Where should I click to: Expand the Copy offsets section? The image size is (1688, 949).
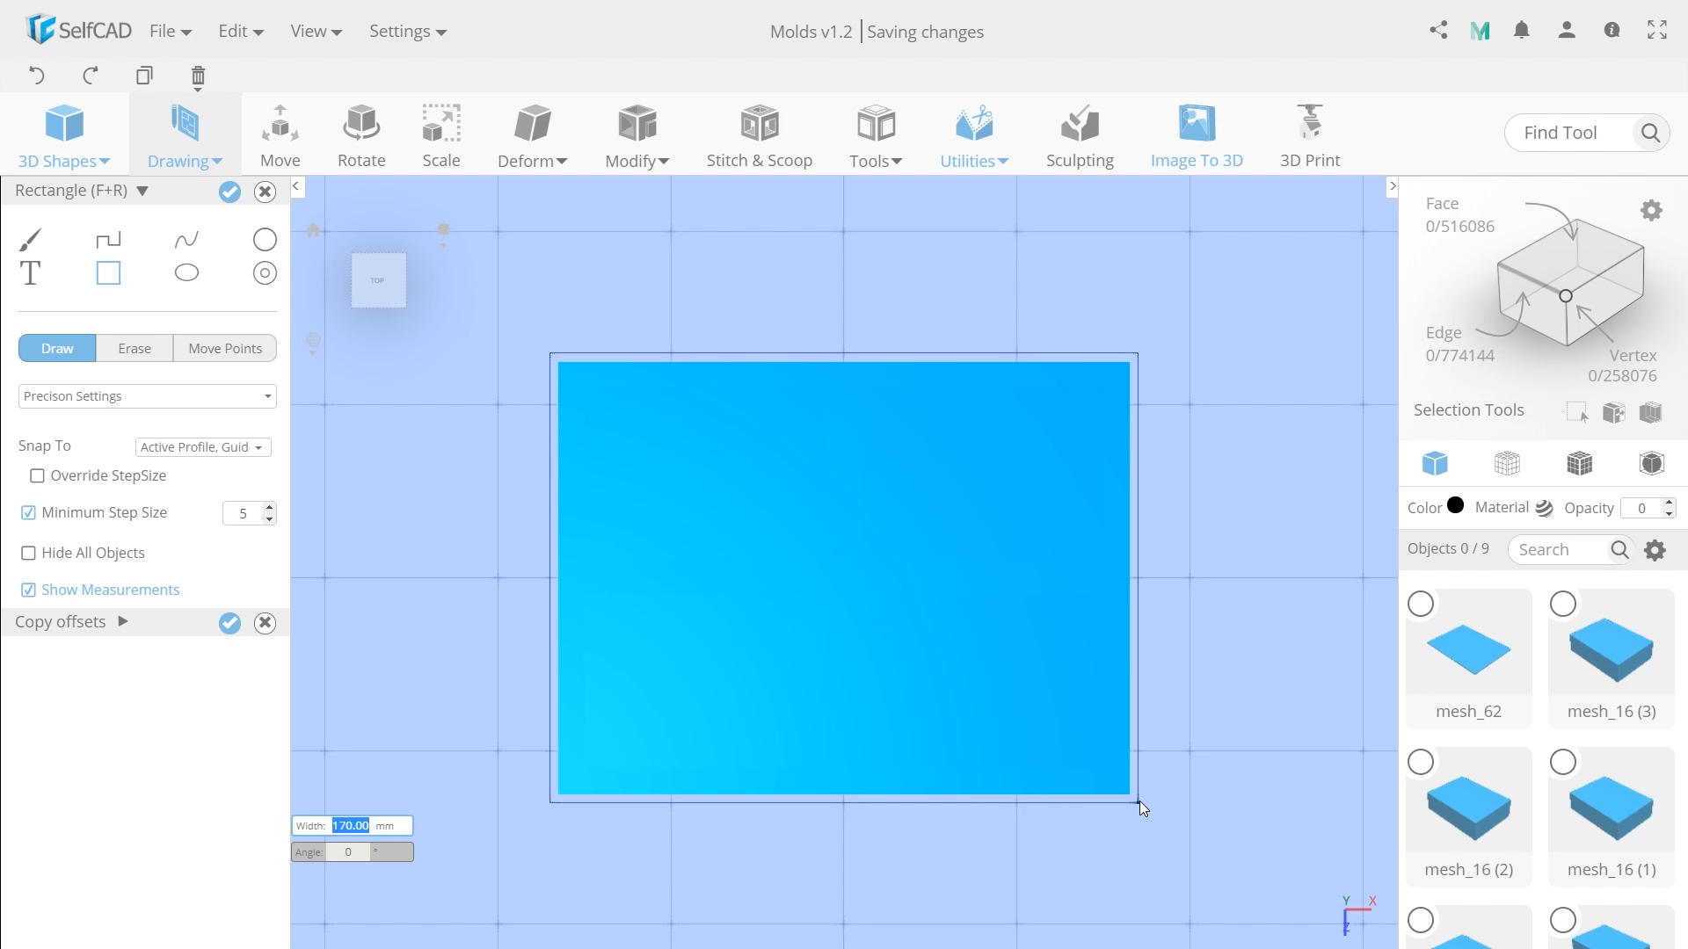pos(123,621)
